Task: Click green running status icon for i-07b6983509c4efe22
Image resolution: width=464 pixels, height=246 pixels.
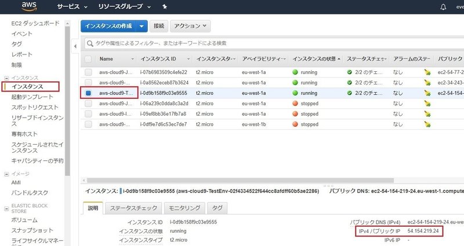Action: tap(295, 72)
